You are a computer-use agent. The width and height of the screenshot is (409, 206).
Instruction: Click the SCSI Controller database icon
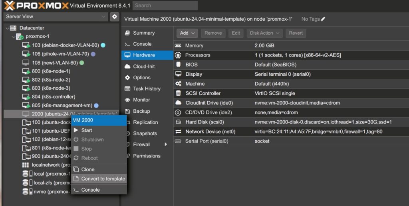point(179,93)
